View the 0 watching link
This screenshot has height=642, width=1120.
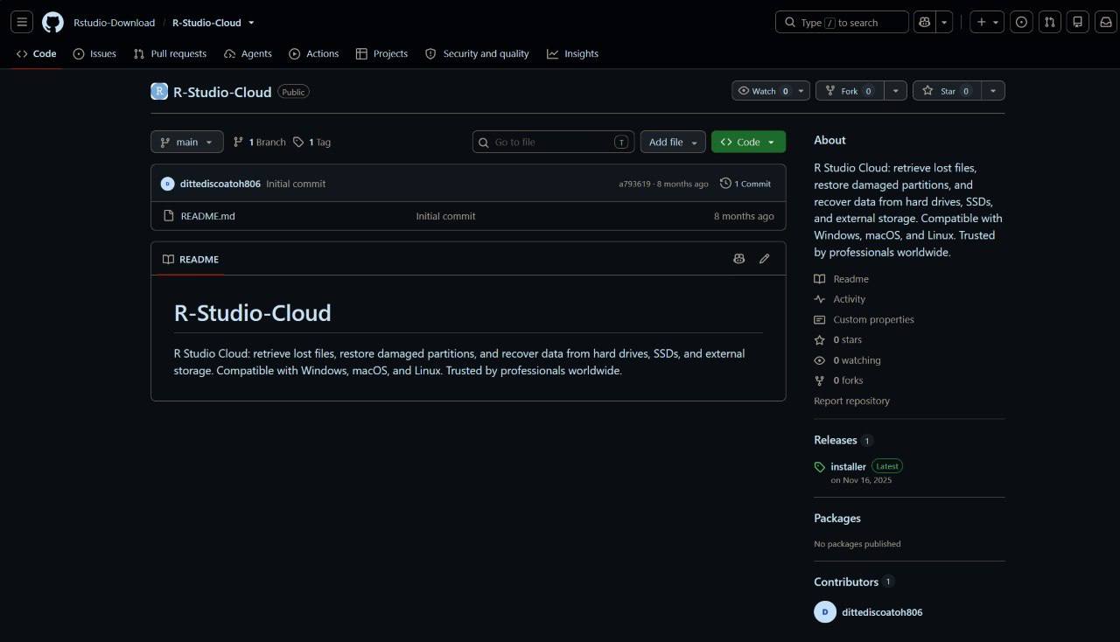[848, 360]
